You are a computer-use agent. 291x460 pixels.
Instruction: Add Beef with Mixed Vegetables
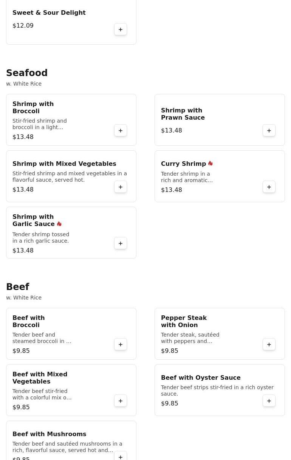tap(121, 401)
